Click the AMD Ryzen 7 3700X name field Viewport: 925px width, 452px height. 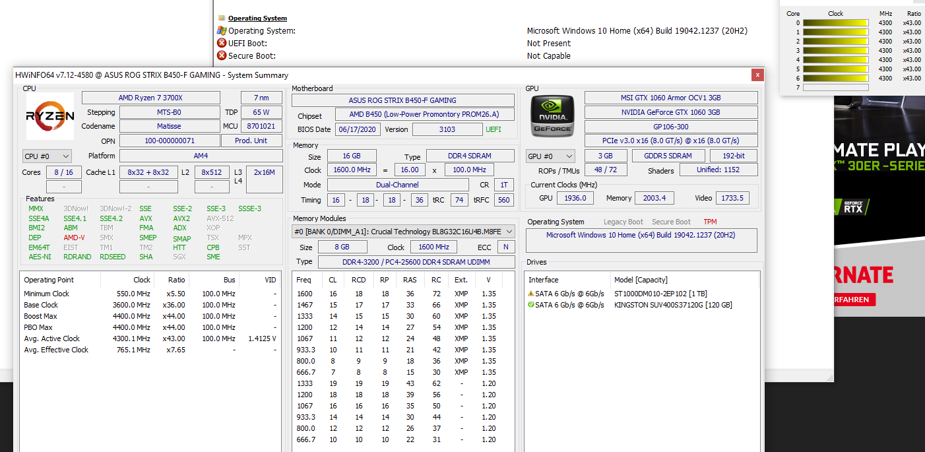click(x=151, y=98)
